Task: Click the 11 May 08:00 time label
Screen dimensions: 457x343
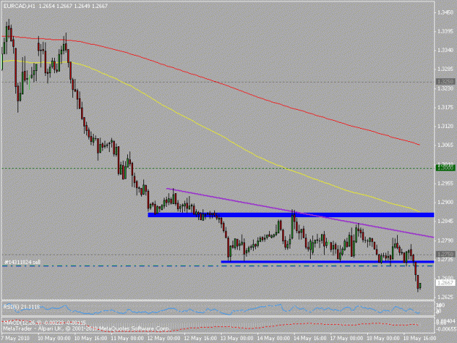Action: point(128,339)
